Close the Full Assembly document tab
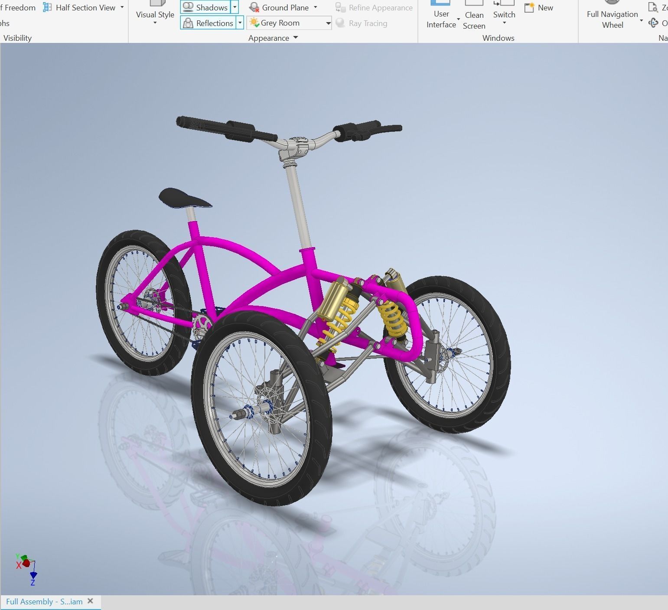Image resolution: width=668 pixels, height=610 pixels. tap(90, 601)
